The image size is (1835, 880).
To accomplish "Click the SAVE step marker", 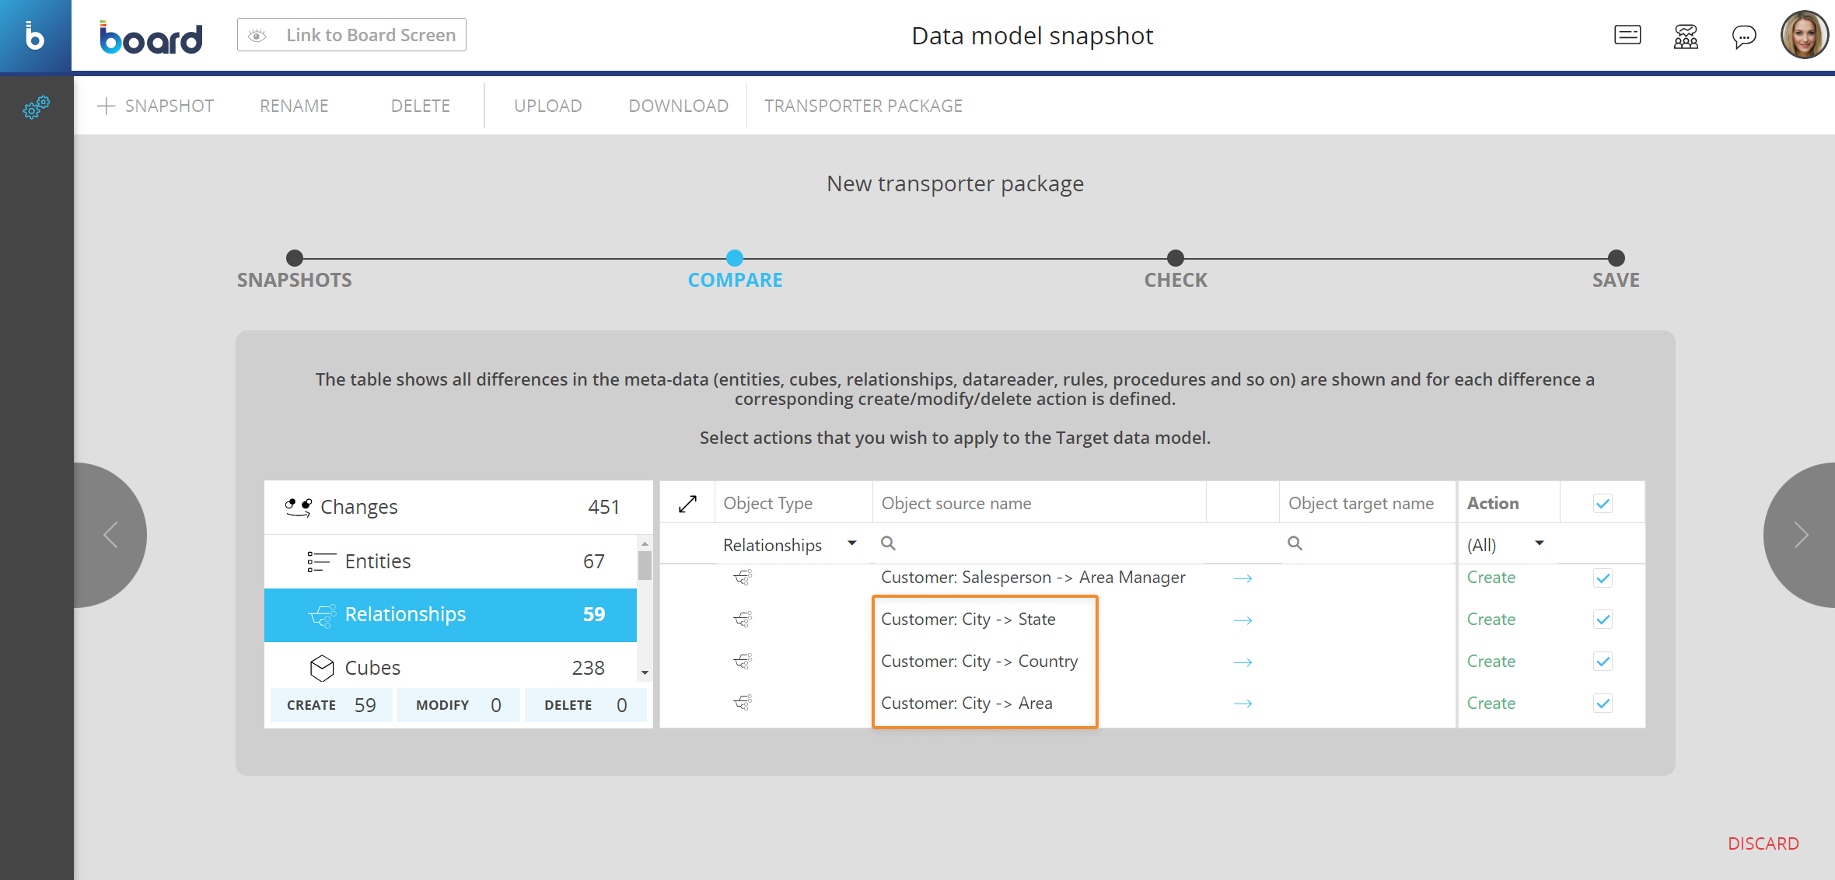I will [1617, 258].
